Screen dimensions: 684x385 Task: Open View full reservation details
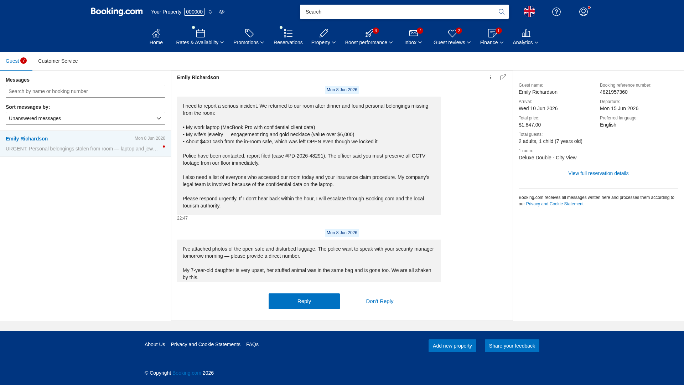click(x=598, y=173)
